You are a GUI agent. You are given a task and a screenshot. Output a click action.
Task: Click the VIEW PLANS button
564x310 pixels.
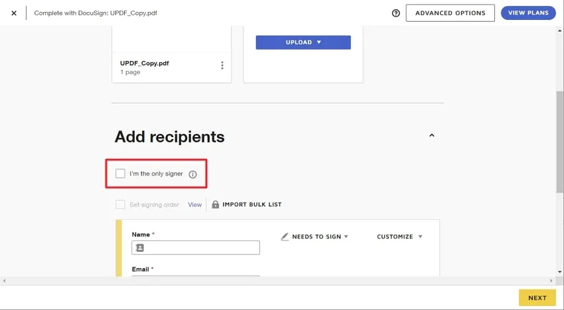point(528,13)
